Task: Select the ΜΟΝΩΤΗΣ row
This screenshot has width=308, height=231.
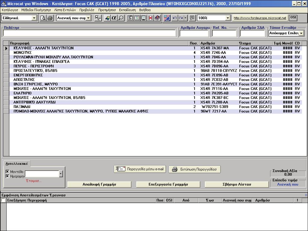Action: (x=156, y=53)
